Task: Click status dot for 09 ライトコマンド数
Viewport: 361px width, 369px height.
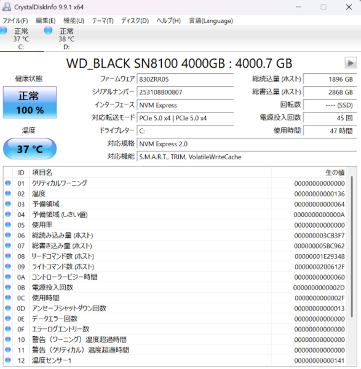Action: click(x=8, y=266)
